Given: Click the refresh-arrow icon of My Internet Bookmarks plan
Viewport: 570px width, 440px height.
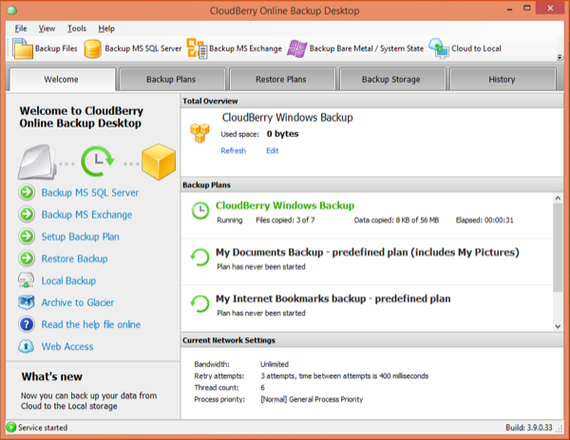Looking at the screenshot, I should (199, 304).
